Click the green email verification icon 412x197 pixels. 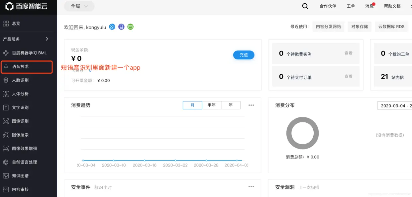click(130, 27)
